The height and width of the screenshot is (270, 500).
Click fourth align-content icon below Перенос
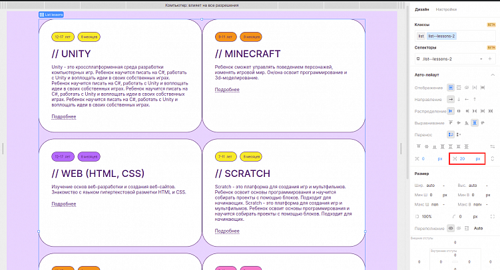tap(443, 146)
